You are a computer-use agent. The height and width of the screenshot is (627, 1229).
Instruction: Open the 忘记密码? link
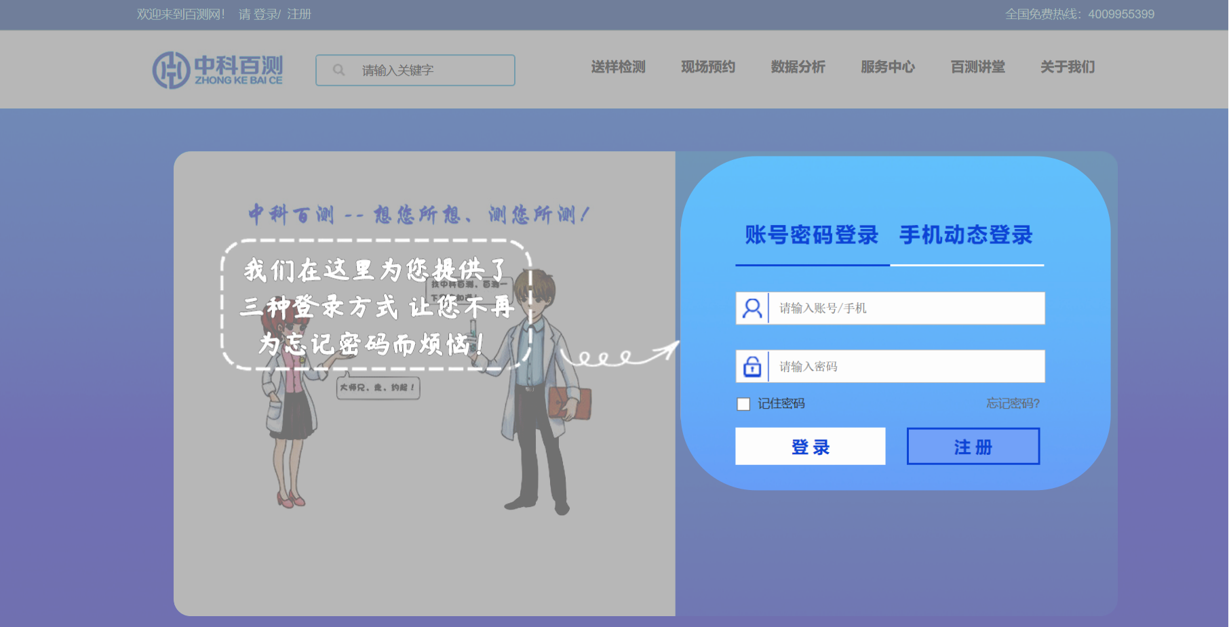point(1013,404)
